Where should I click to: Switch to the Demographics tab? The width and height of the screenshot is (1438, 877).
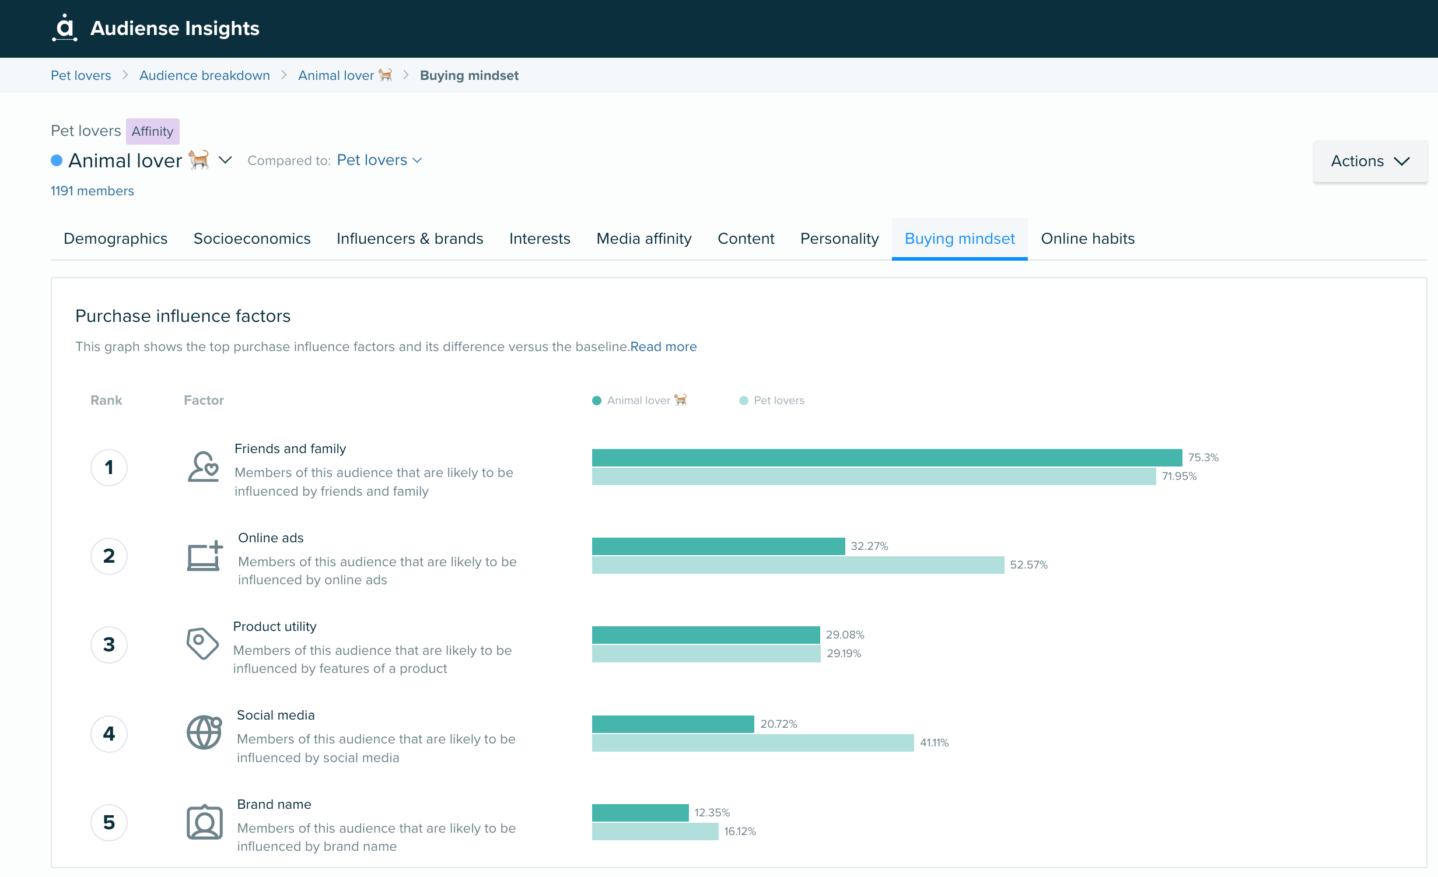(116, 238)
